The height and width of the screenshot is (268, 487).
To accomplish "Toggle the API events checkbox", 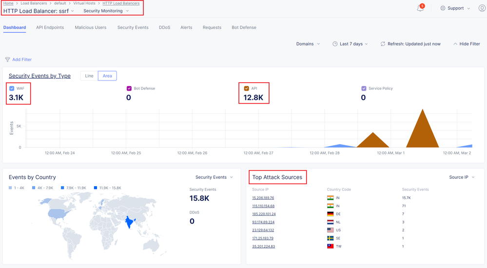I will [x=246, y=89].
